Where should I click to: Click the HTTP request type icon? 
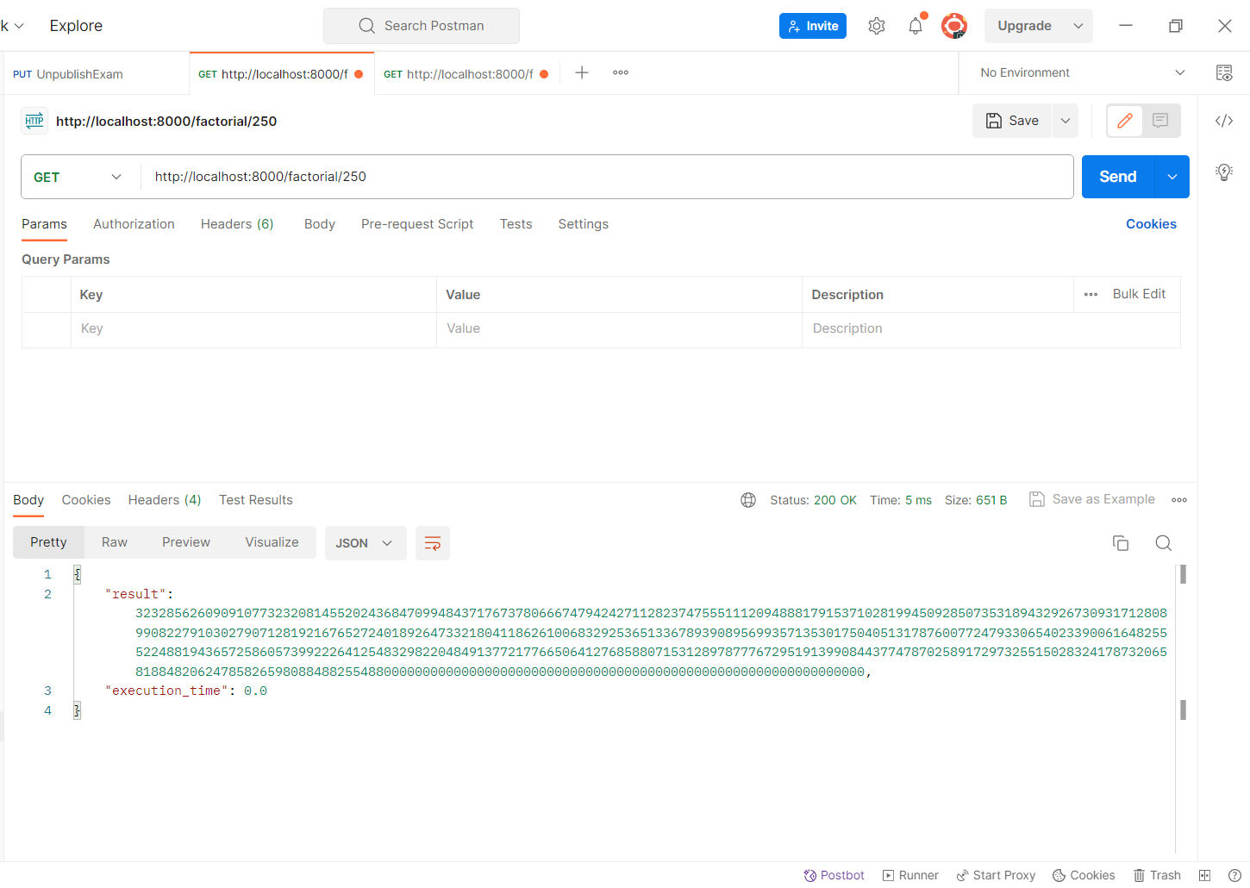pos(34,121)
